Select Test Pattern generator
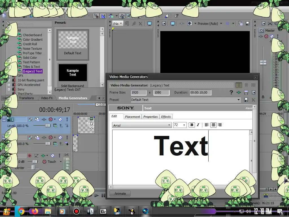The height and width of the screenshot is (217, 289). (x=31, y=62)
